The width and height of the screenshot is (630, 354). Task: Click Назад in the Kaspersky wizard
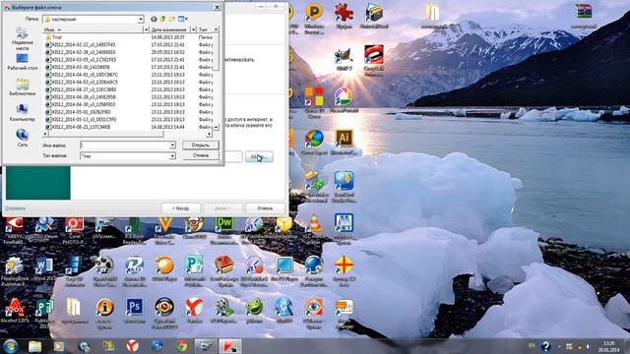[181, 208]
